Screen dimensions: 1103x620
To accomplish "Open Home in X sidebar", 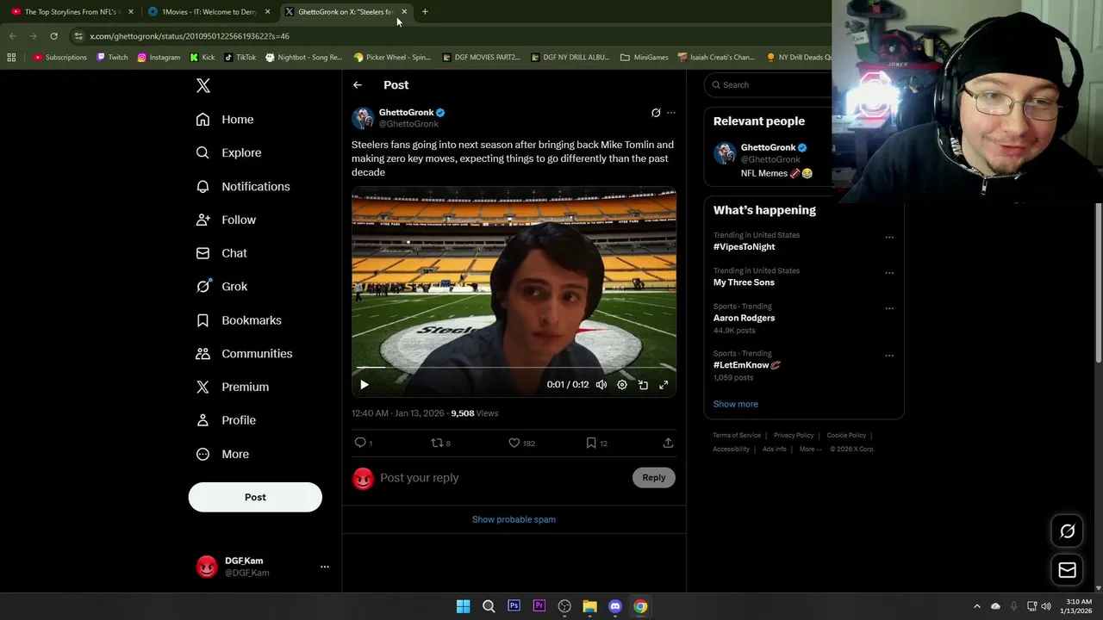I will pos(225,120).
